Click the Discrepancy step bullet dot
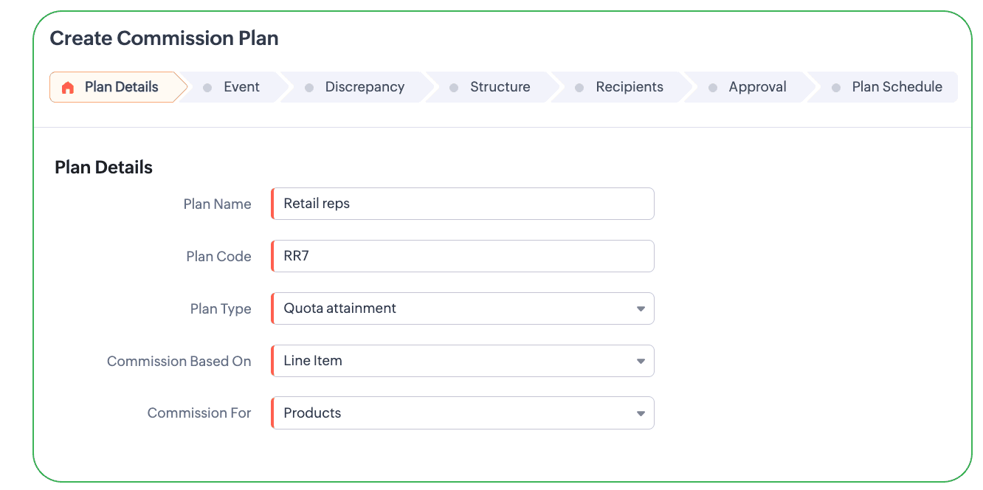This screenshot has width=983, height=490. click(309, 87)
